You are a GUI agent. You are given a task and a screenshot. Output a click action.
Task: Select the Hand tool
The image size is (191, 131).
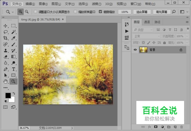click(6, 81)
